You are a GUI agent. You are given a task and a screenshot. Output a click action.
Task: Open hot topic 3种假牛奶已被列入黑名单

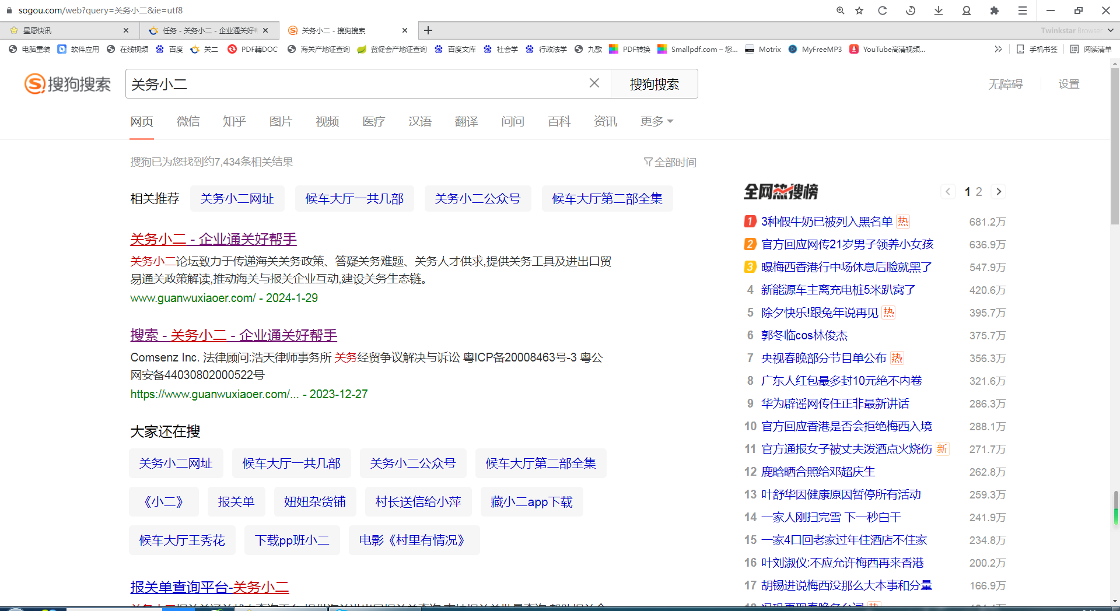827,222
